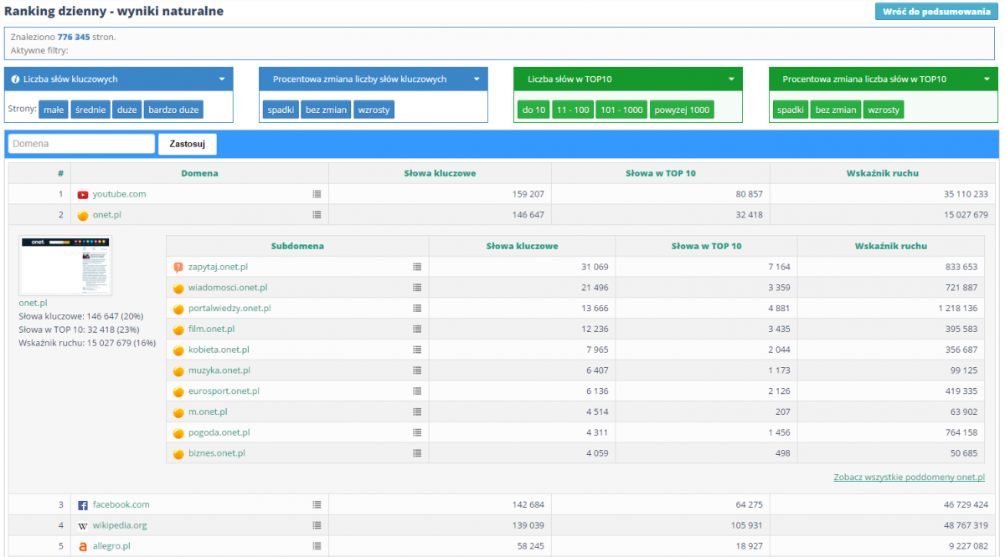Click the list icon beside biznes.onet.pl
The image size is (1005, 557).
click(x=417, y=453)
